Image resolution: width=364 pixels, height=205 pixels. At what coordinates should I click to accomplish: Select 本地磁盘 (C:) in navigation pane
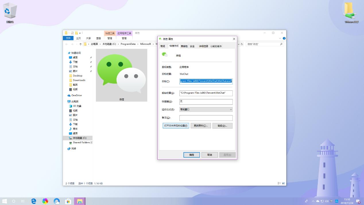click(x=78, y=138)
